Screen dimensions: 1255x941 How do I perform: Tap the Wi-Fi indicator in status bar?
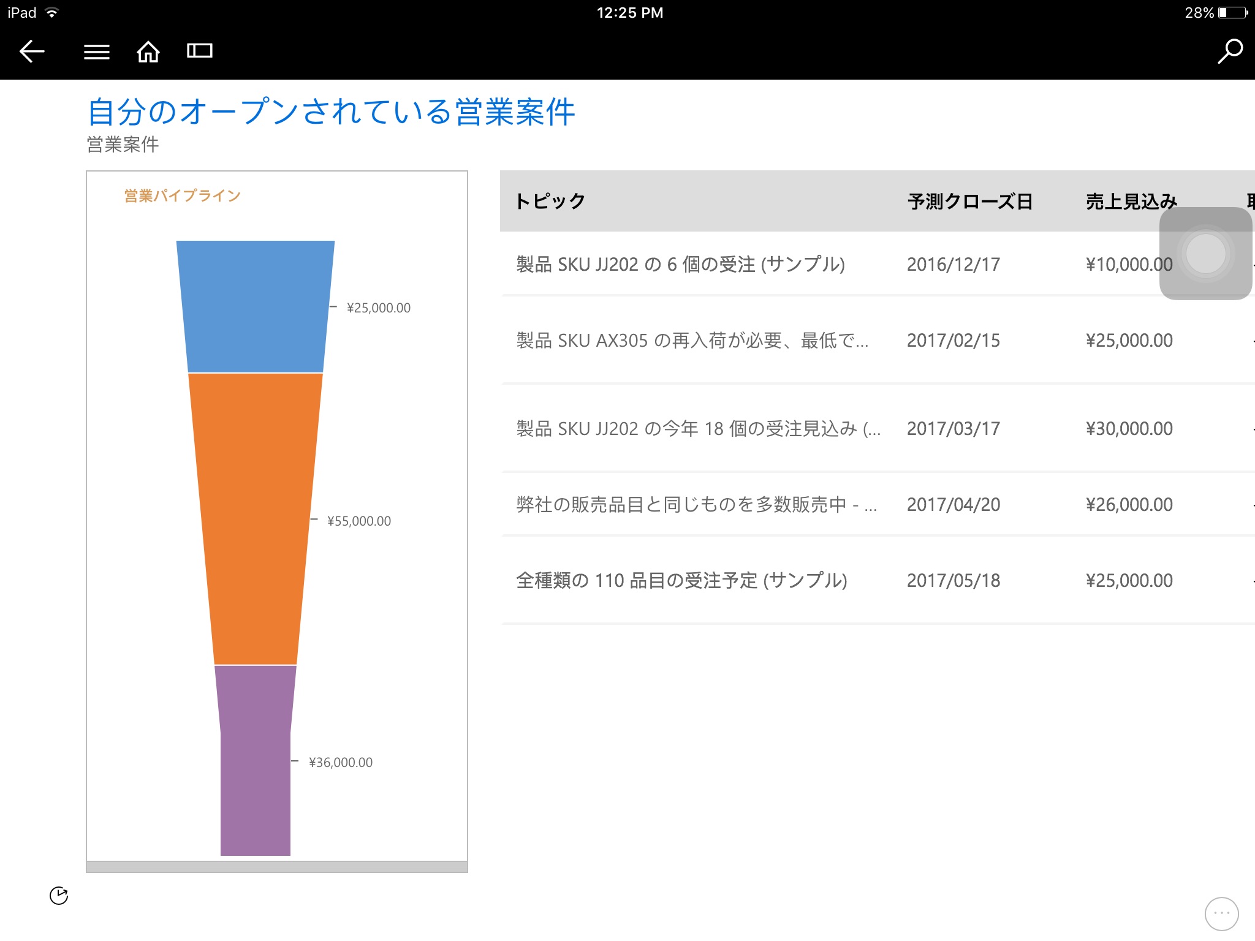click(x=52, y=12)
